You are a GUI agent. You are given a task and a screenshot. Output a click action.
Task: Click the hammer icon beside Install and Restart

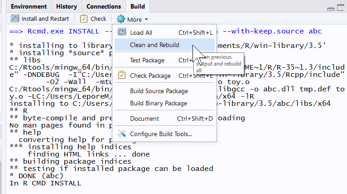click(x=15, y=19)
